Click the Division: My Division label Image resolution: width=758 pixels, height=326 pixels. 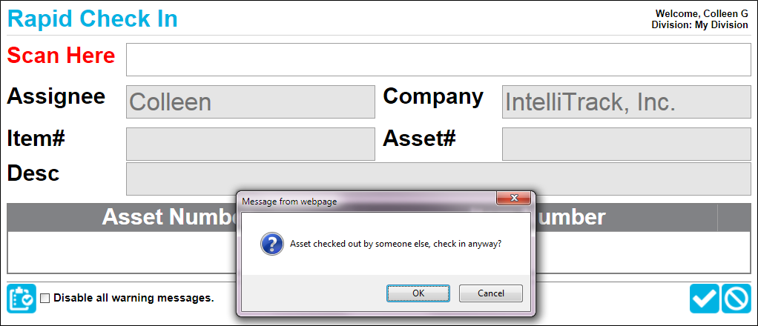[699, 24]
